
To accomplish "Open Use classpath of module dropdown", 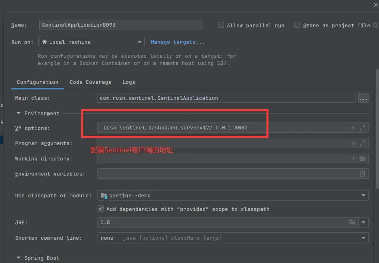I will click(x=363, y=195).
